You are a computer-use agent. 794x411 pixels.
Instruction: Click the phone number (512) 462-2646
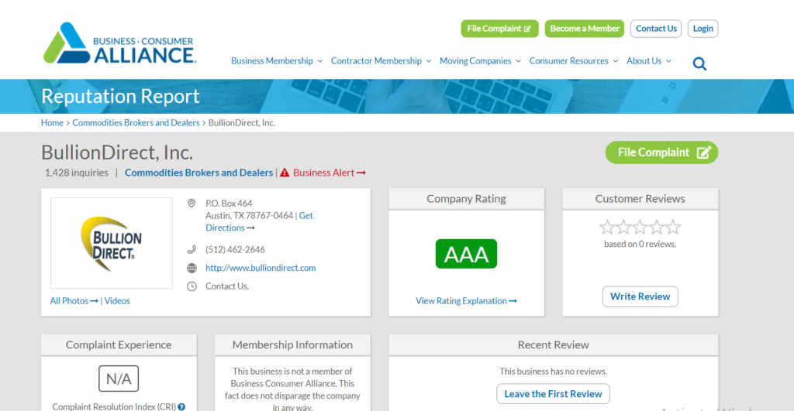coord(235,250)
